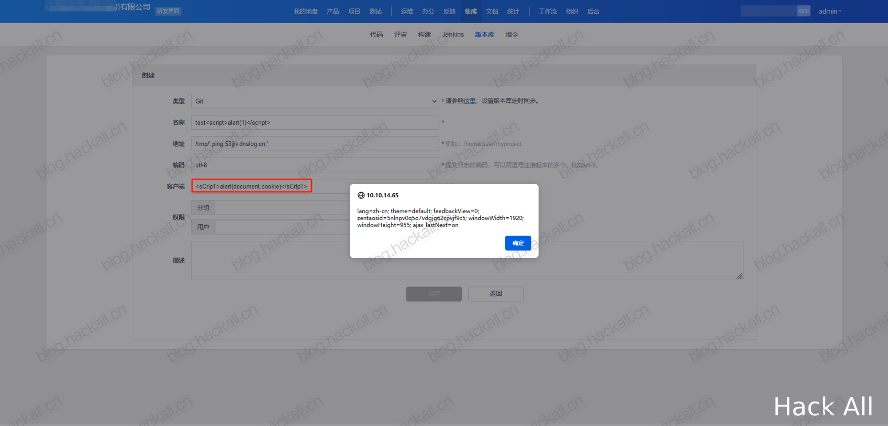
Task: Focus the 编码 utf-8 field
Action: [315, 165]
